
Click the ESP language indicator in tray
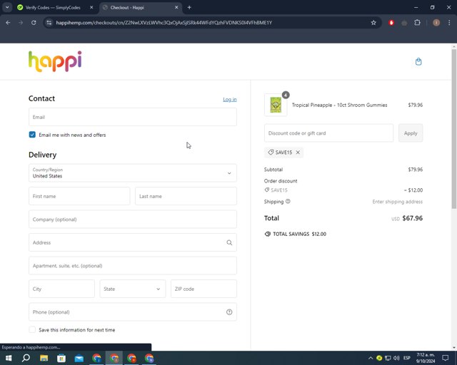tap(407, 358)
